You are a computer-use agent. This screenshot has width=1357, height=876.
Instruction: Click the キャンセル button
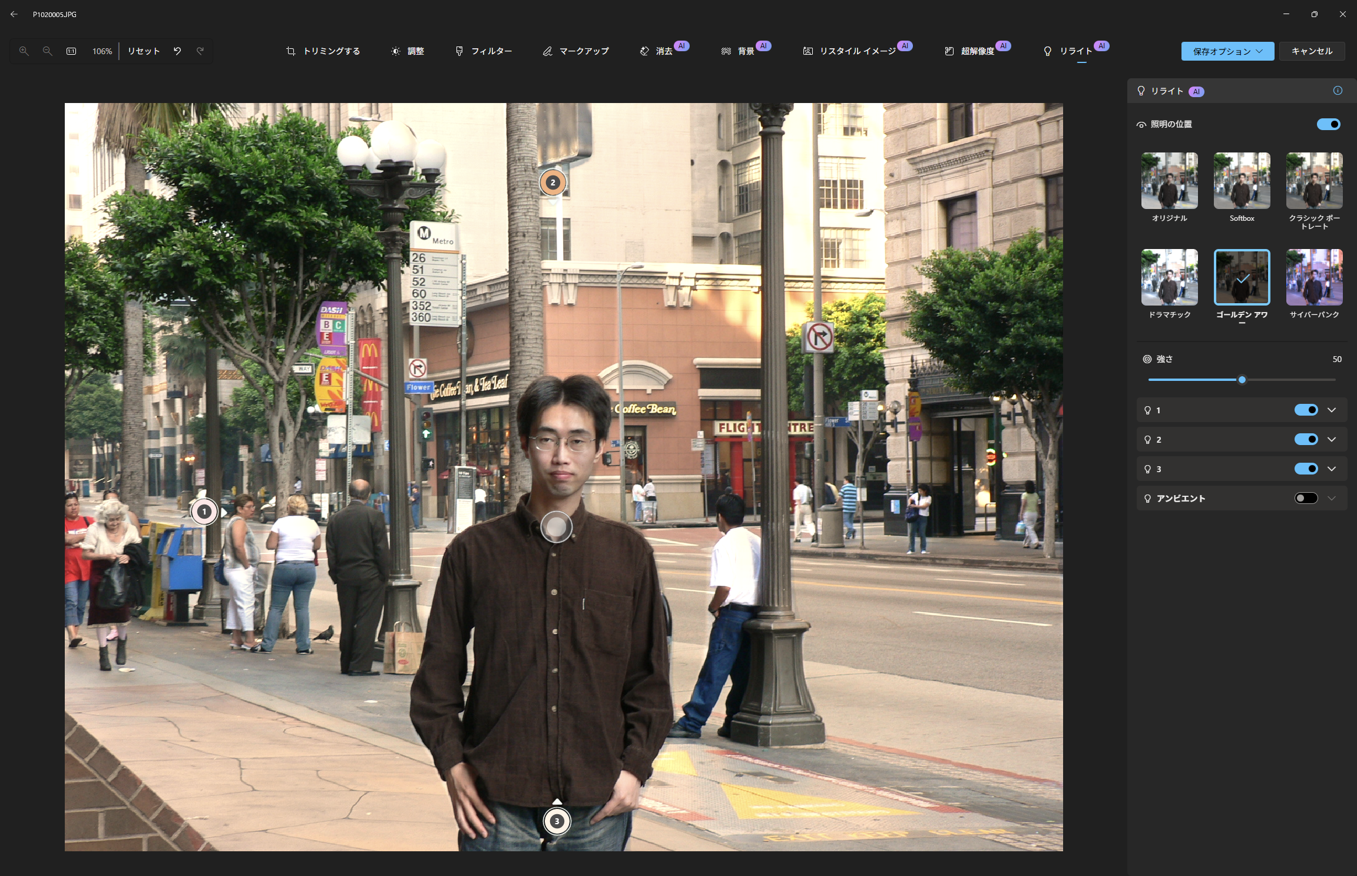click(1312, 51)
